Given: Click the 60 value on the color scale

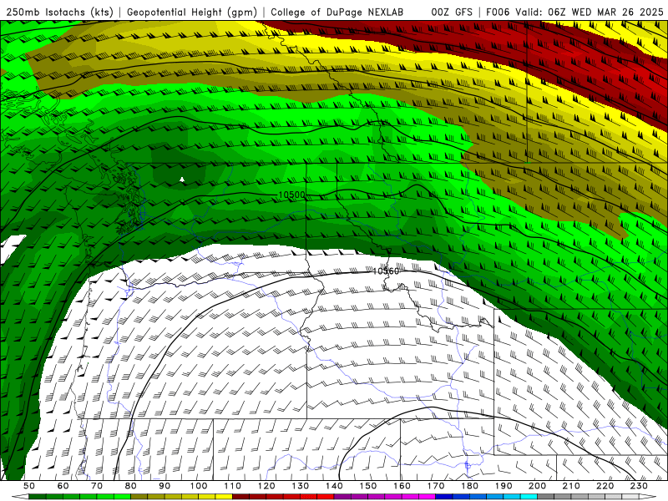Looking at the screenshot, I should pyautogui.click(x=63, y=486).
